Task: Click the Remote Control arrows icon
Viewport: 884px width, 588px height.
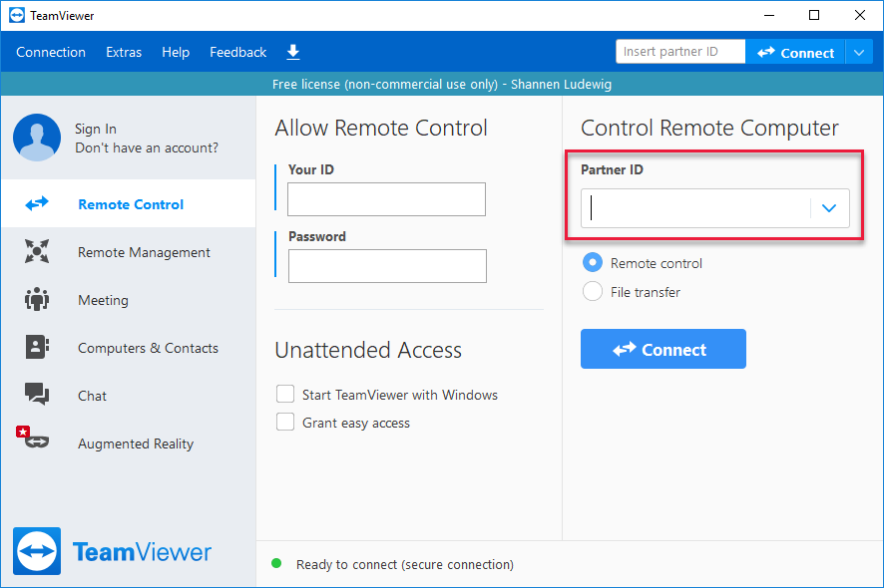Action: [x=37, y=204]
